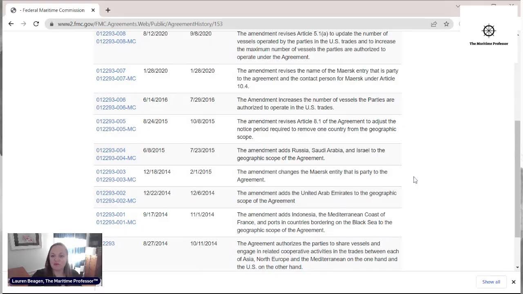Click filing date 8/24/2015
Screen dimensions: 523x294
pos(155,121)
